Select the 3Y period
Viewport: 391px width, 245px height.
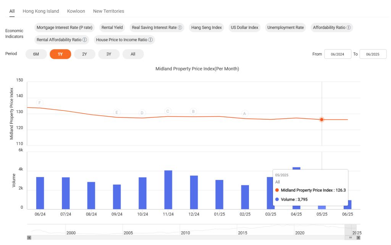109,54
